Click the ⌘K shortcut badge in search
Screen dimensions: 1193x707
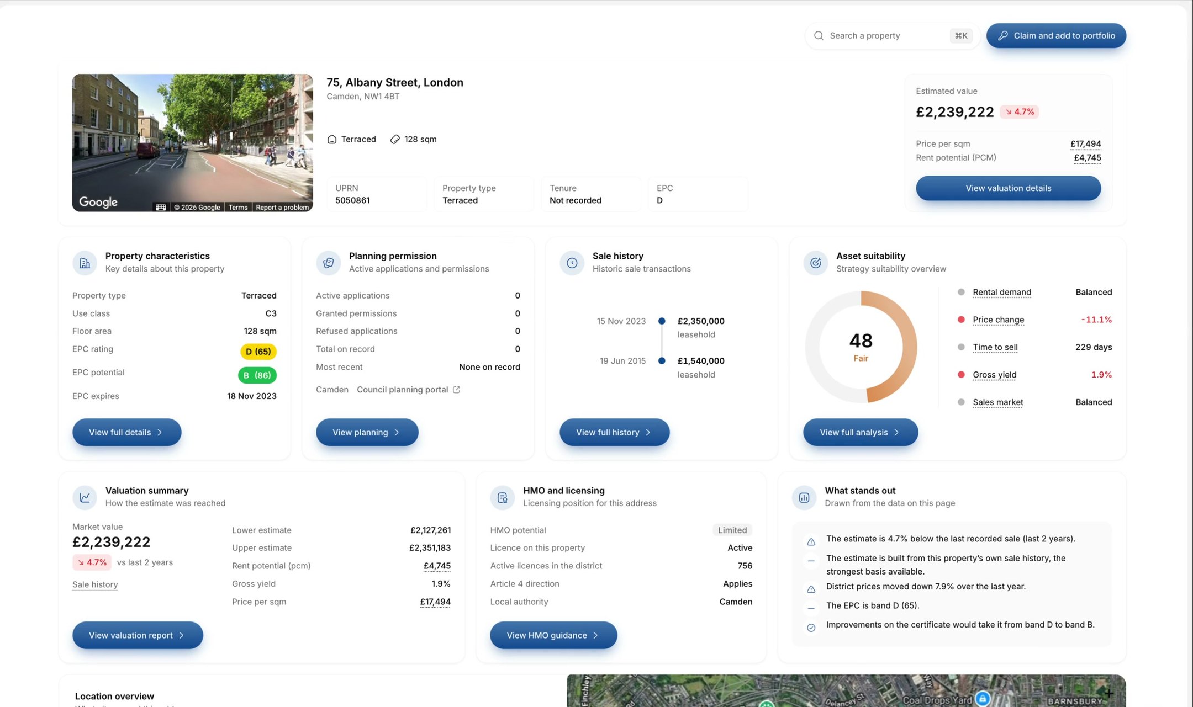pyautogui.click(x=961, y=36)
